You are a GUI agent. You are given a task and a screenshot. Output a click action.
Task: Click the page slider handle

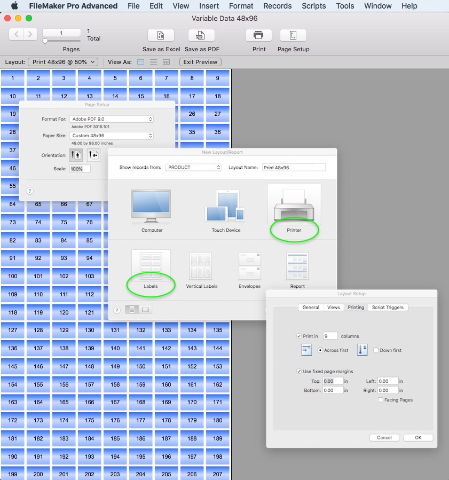click(45, 41)
